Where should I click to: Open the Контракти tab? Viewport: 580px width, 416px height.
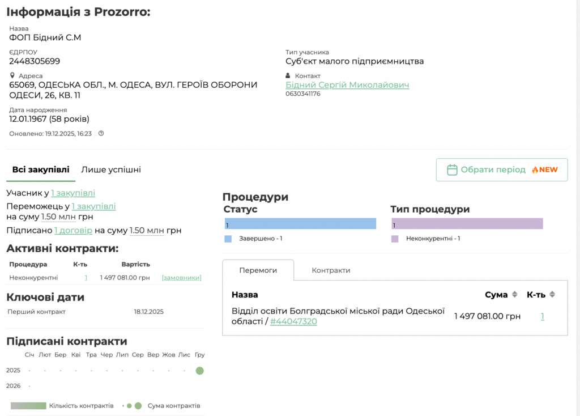pos(331,270)
